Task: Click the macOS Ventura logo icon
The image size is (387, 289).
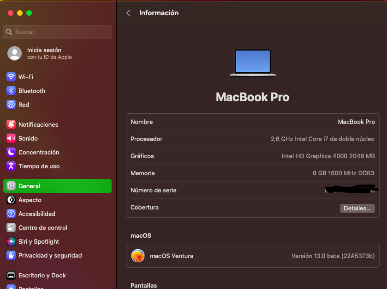Action: point(138,256)
